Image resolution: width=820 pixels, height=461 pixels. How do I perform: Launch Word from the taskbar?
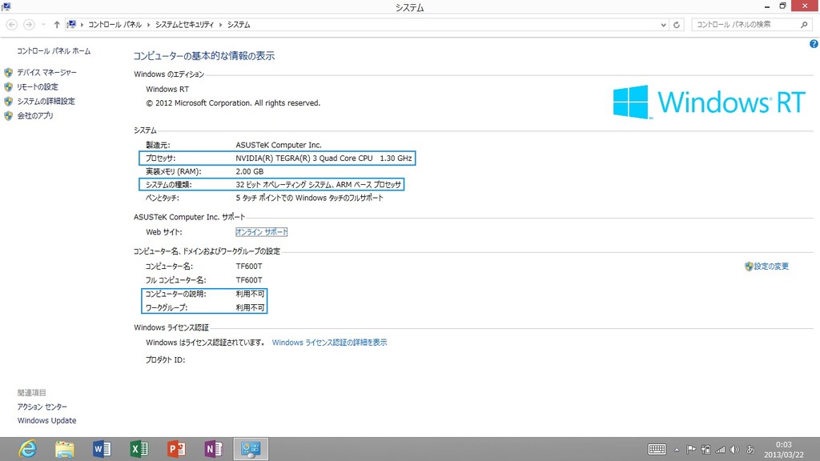pos(102,449)
